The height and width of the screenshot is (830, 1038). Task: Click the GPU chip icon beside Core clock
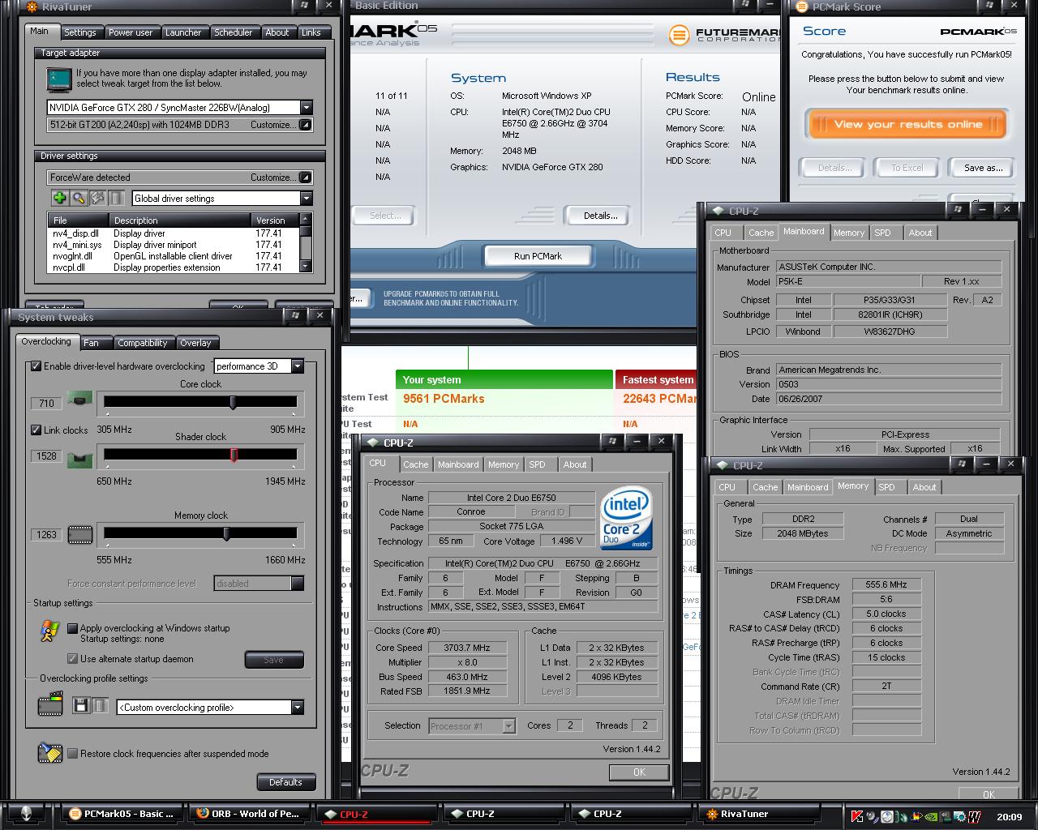click(79, 400)
